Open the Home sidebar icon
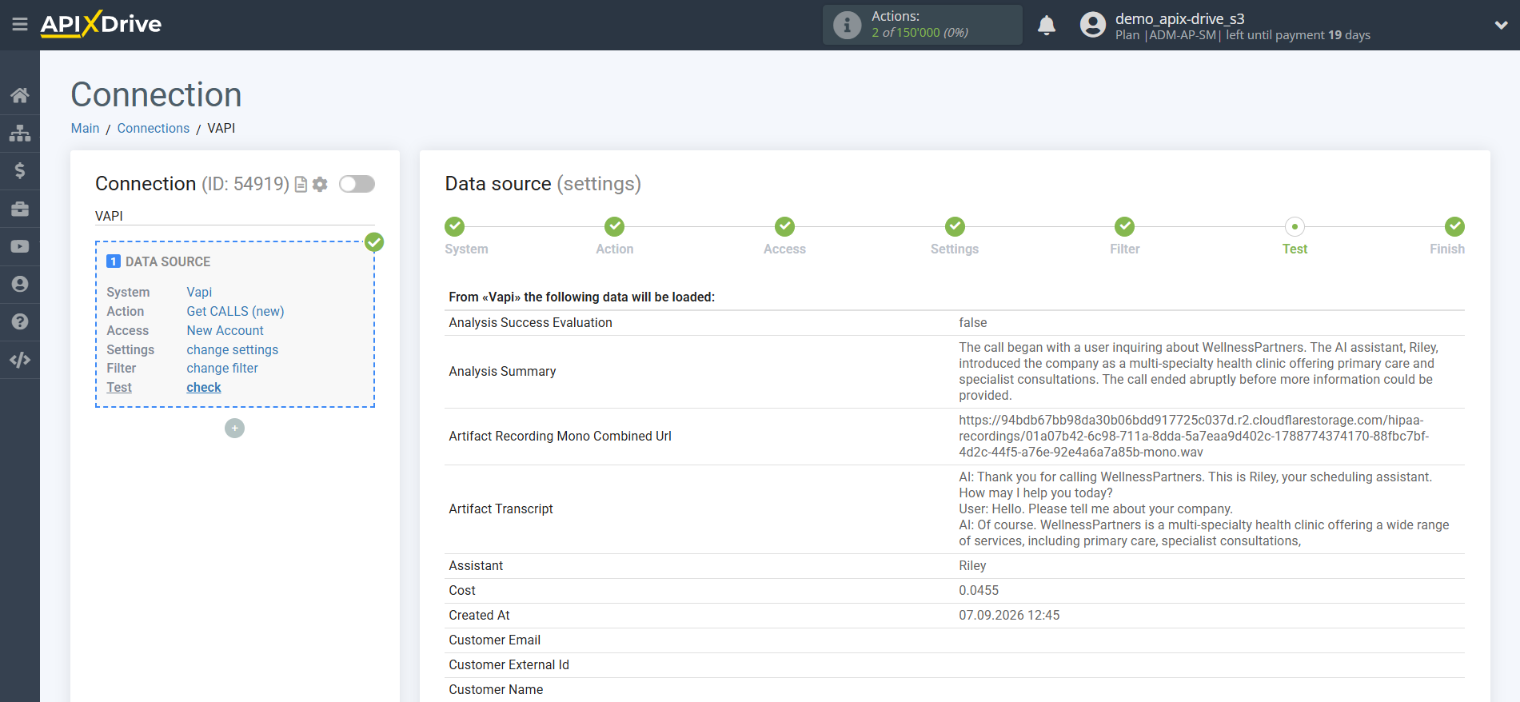 20,95
